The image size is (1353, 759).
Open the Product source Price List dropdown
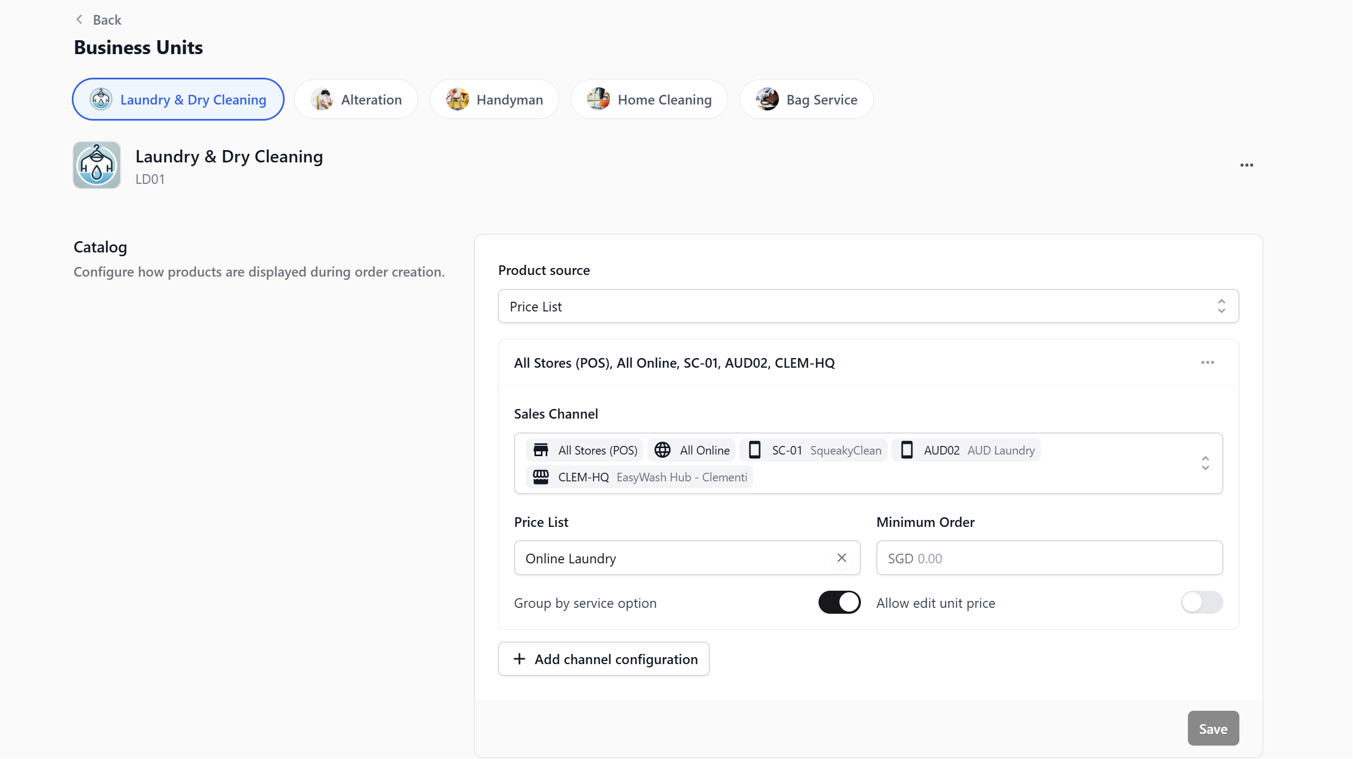pos(868,307)
